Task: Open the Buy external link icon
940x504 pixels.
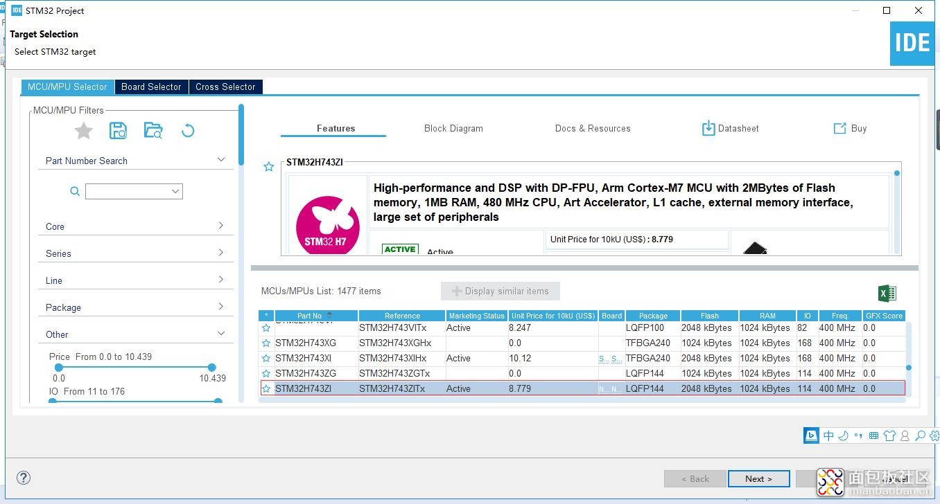Action: [x=839, y=128]
